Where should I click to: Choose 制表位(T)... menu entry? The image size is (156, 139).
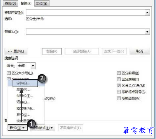pyautogui.click(x=26, y=96)
